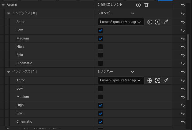Click use-selected arrow icon for Index 1 Actor
The width and height of the screenshot is (192, 130).
(x=150, y=80)
